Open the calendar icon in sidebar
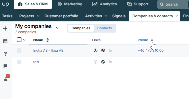The height and width of the screenshot is (99, 189). (x=5, y=41)
